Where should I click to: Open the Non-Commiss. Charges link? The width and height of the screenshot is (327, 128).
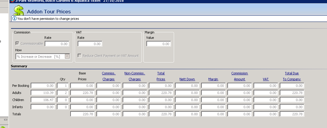135,76
